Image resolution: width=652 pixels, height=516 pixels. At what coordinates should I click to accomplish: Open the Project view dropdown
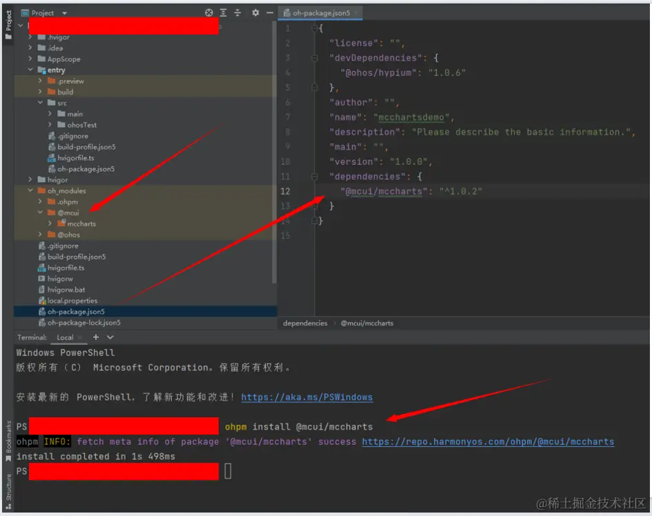64,13
